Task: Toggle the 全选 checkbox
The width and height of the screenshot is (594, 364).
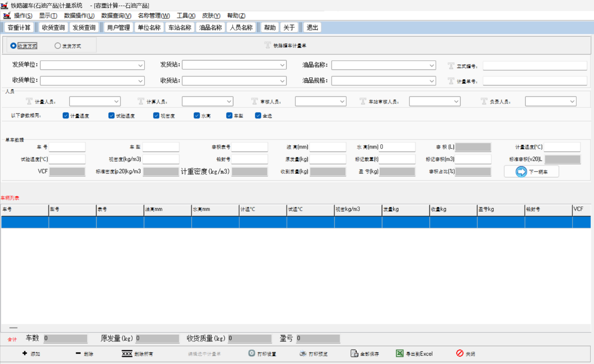Action: [258, 116]
